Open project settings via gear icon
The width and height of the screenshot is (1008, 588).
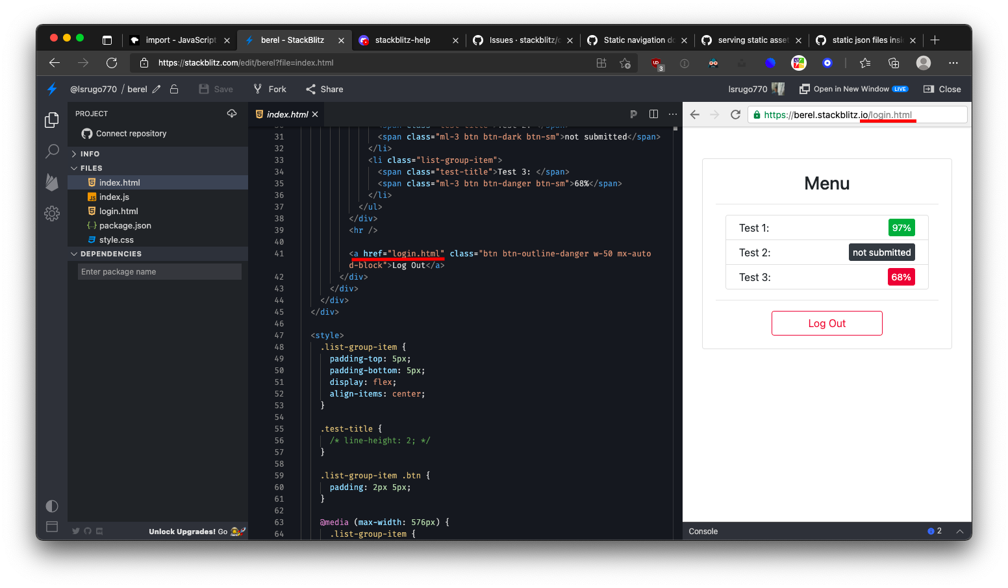(52, 214)
